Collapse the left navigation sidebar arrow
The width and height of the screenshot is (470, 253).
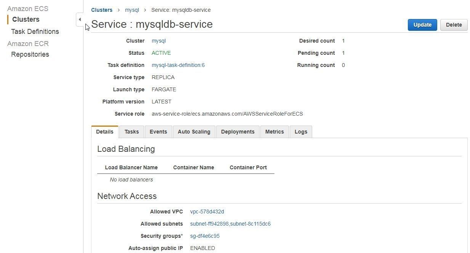click(x=80, y=19)
